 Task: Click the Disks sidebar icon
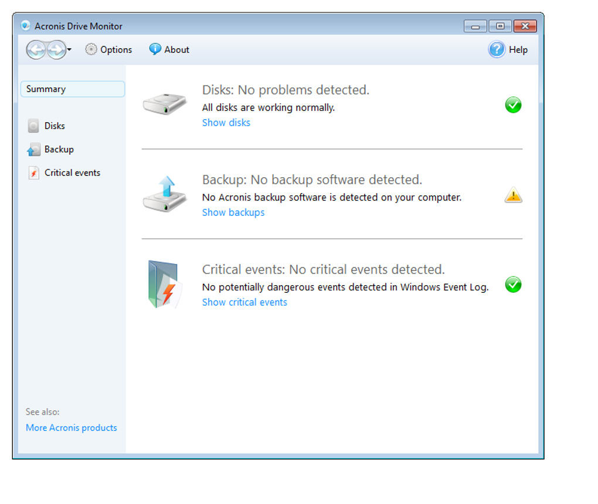point(33,126)
